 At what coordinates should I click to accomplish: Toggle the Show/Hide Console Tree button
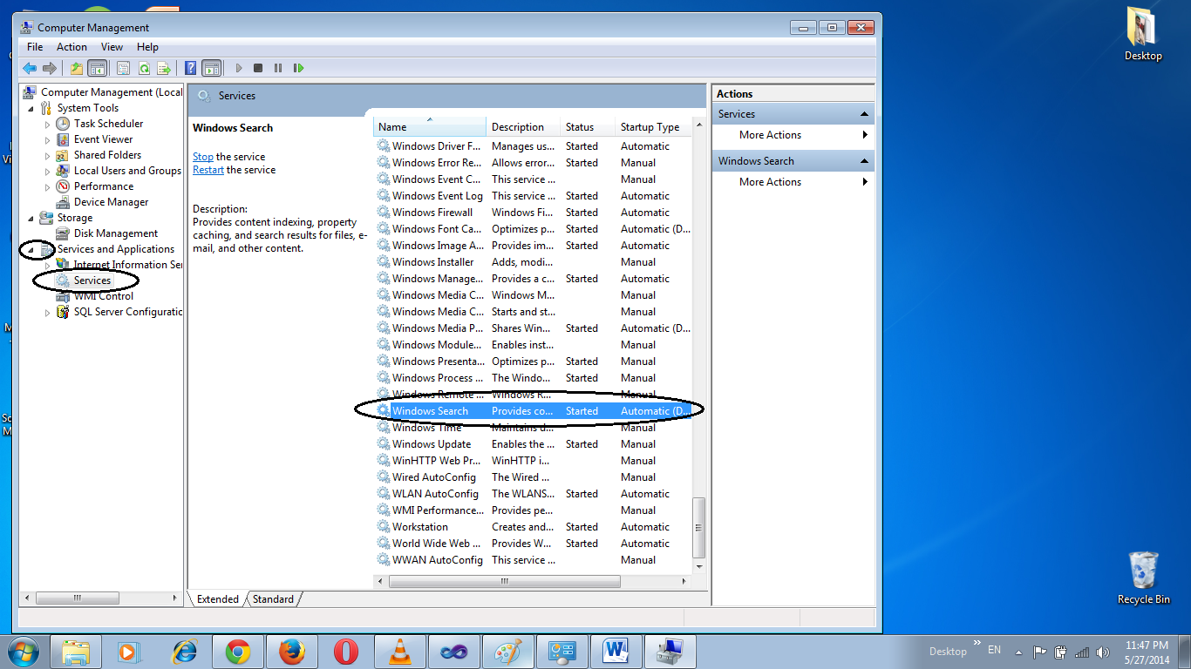[x=97, y=68]
